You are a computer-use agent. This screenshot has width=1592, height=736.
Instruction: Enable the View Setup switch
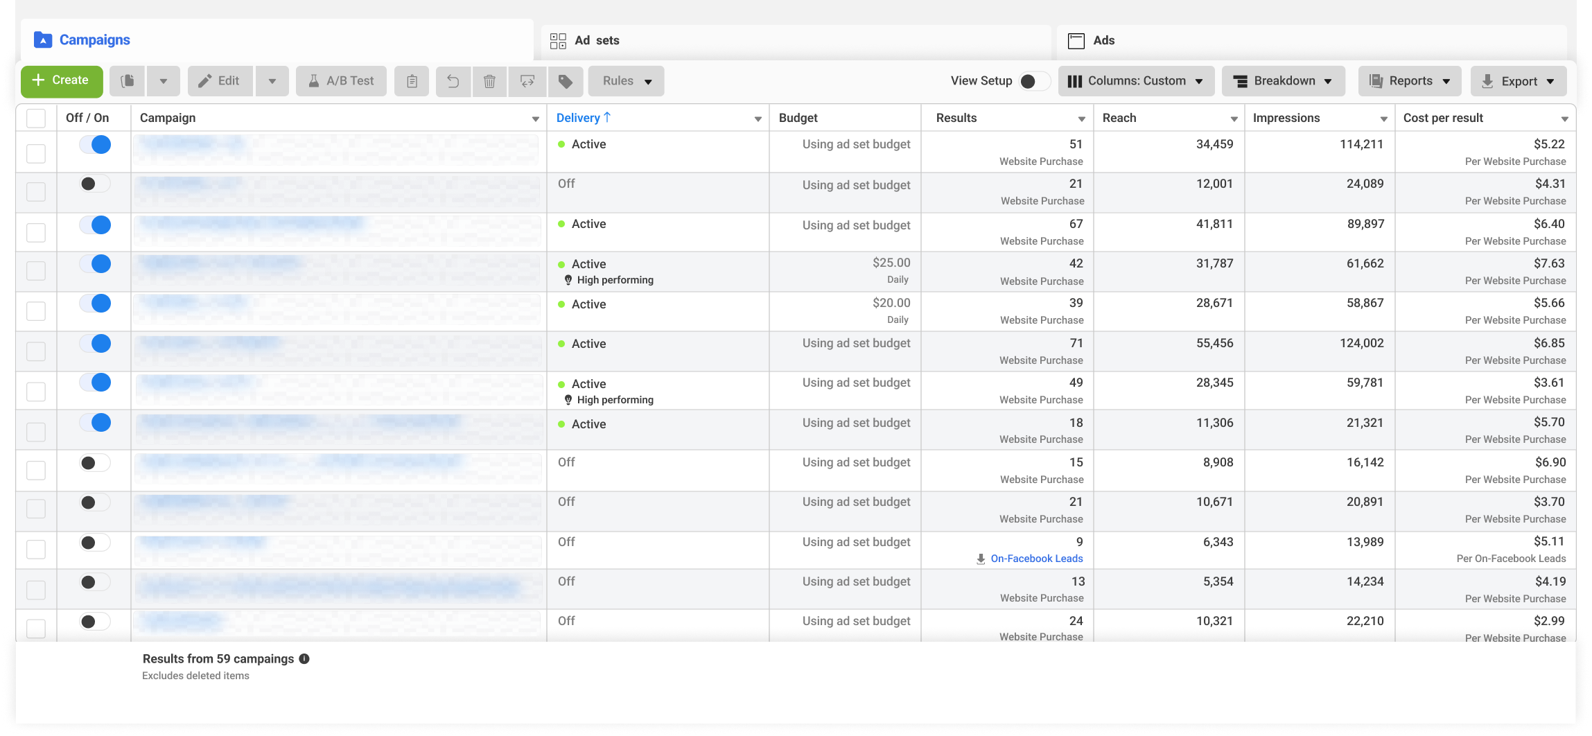[1034, 81]
